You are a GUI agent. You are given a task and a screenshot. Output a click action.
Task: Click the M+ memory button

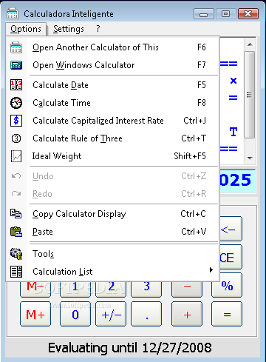tap(35, 314)
